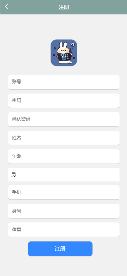Select the 体重 weight input field
Image resolution: width=127 pixels, height=276 pixels.
(64, 230)
